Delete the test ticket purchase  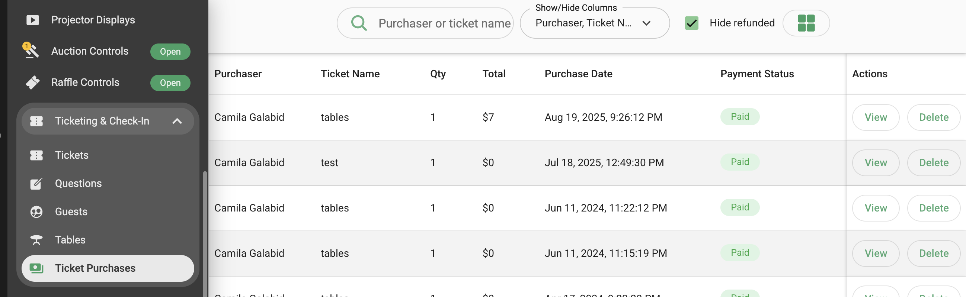933,162
